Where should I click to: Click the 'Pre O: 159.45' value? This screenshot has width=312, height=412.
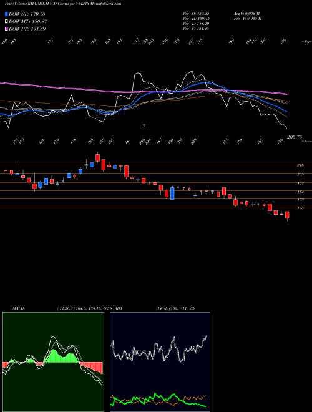[x=196, y=13]
